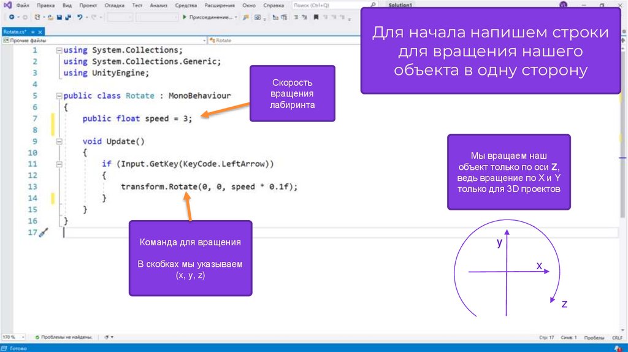Viewport: 628px width, 352px height.
Task: Collapse the Update() method region
Action: coord(59,142)
